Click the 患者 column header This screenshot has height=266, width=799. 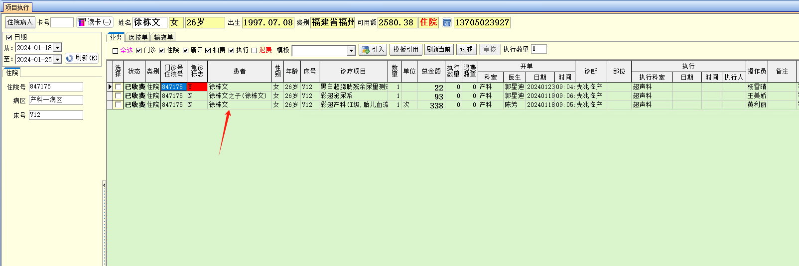coord(240,71)
